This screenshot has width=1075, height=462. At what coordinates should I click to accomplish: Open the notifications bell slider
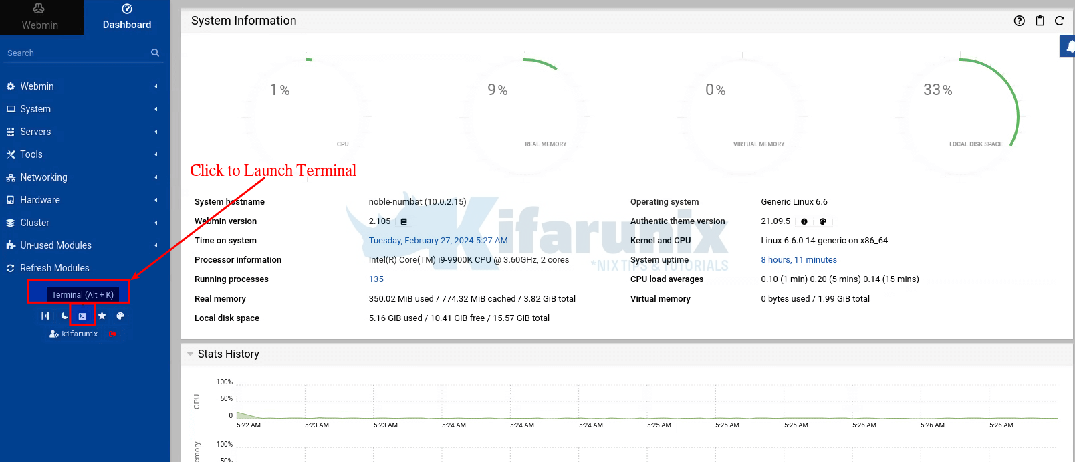click(1068, 47)
